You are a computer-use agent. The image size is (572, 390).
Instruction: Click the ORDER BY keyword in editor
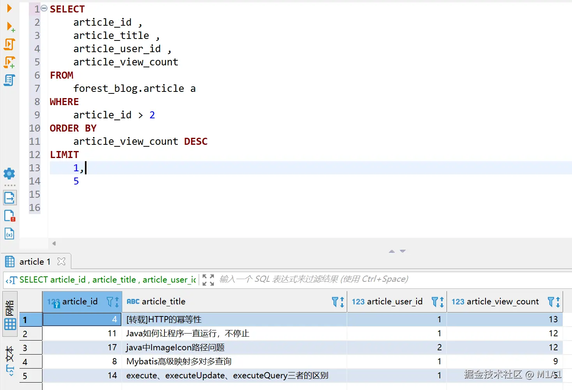pyautogui.click(x=73, y=128)
